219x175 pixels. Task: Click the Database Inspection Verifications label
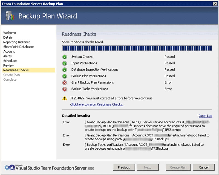95,70
